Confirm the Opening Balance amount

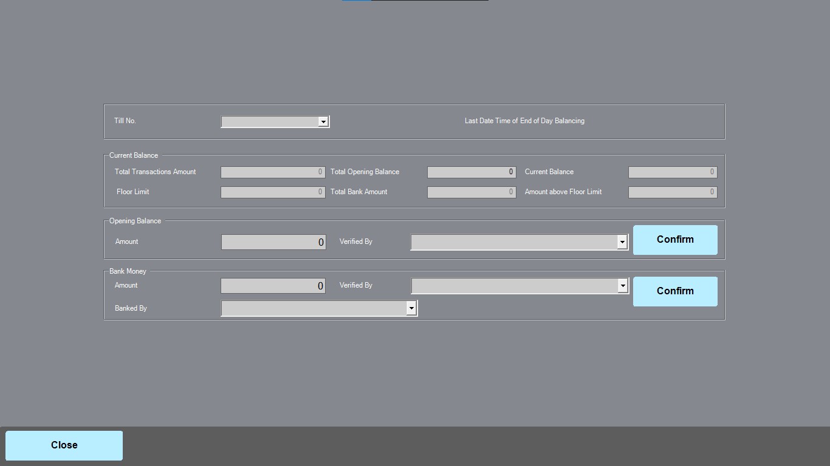(x=675, y=240)
